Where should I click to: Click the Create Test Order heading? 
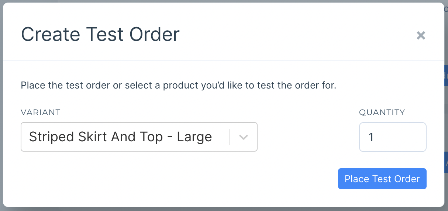[x=100, y=34]
